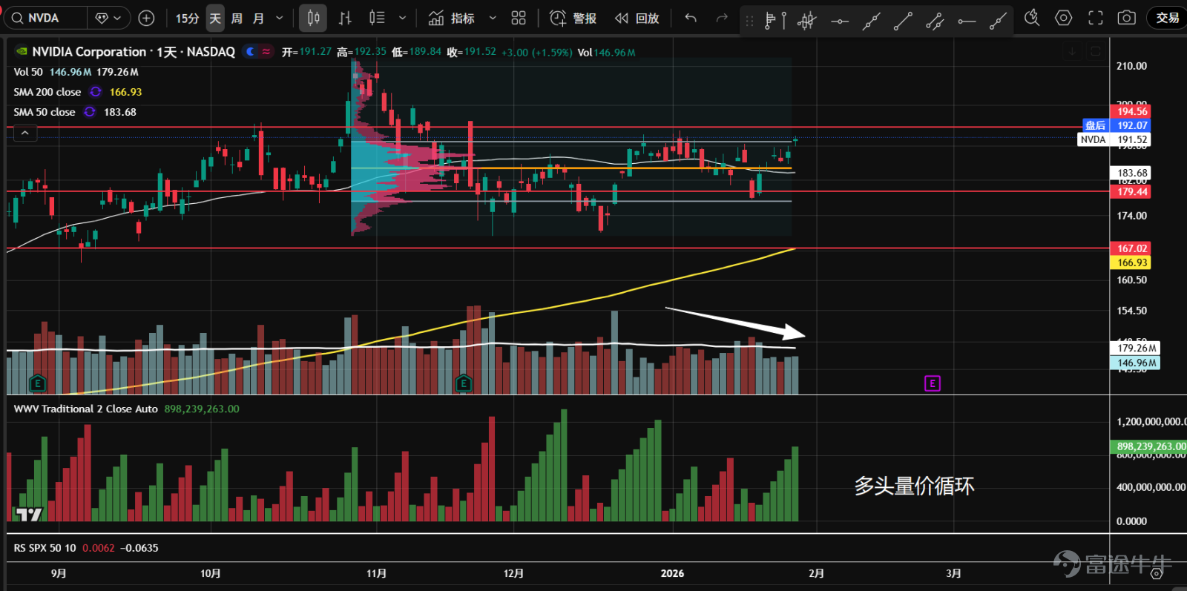
Task: Add a symbol with the plus-circle icon
Action: [x=147, y=18]
